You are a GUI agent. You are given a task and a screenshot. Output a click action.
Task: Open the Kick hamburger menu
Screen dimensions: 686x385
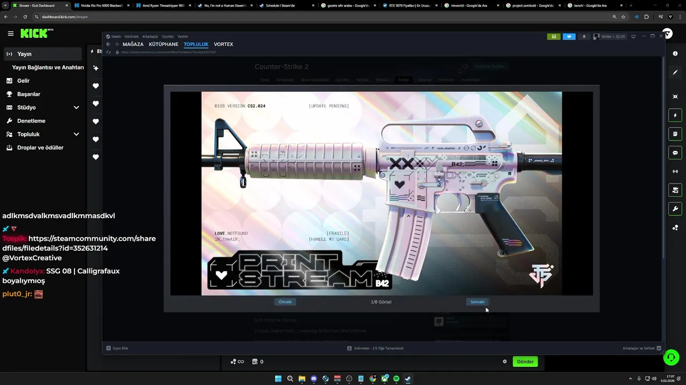(x=11, y=33)
